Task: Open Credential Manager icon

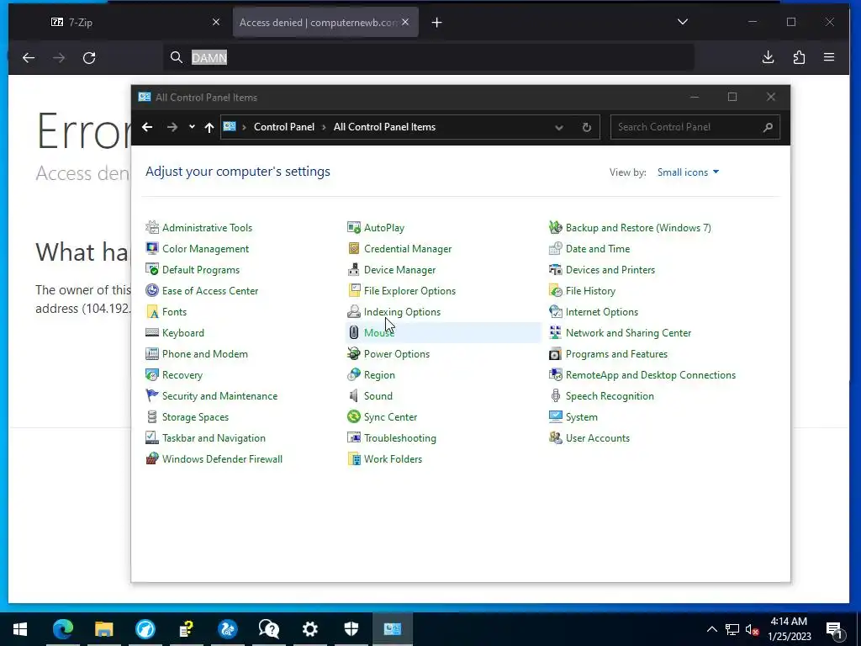Action: (354, 248)
